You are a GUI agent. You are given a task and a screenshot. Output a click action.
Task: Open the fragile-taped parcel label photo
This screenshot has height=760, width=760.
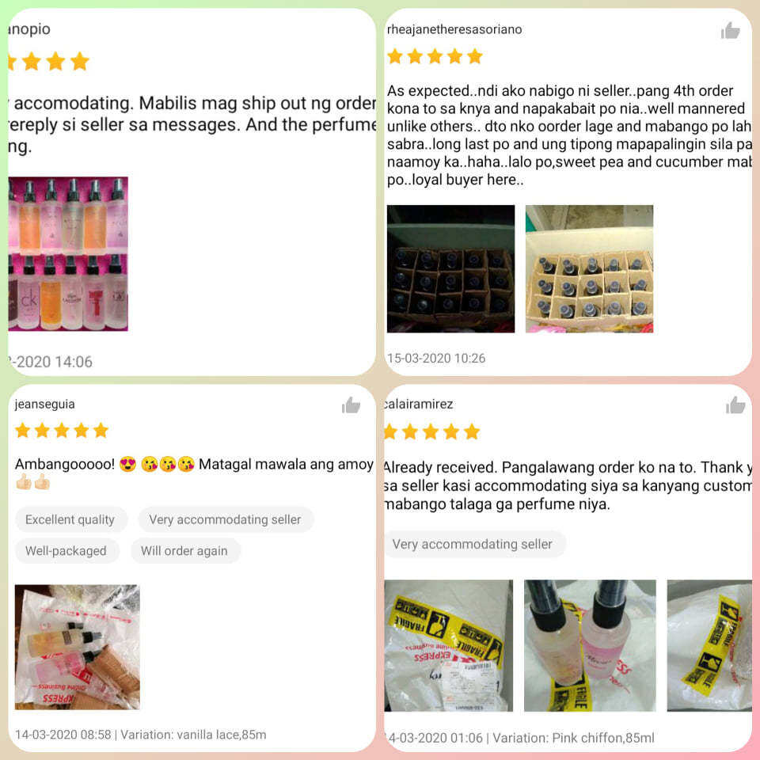pos(448,646)
